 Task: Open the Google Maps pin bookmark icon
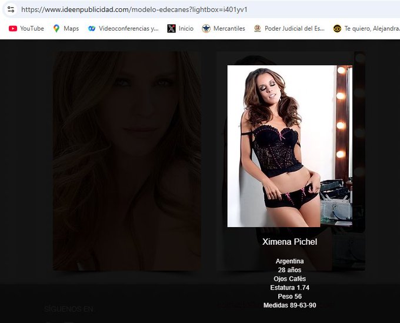coord(56,29)
